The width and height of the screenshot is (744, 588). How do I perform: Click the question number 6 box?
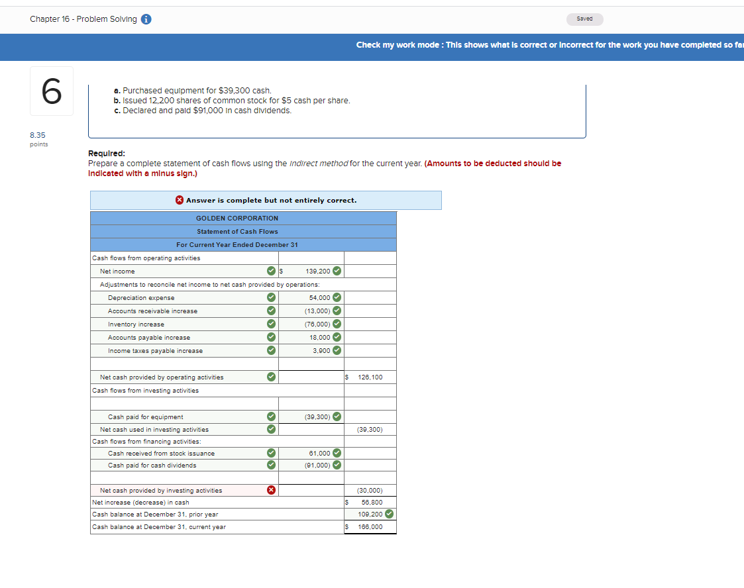52,91
